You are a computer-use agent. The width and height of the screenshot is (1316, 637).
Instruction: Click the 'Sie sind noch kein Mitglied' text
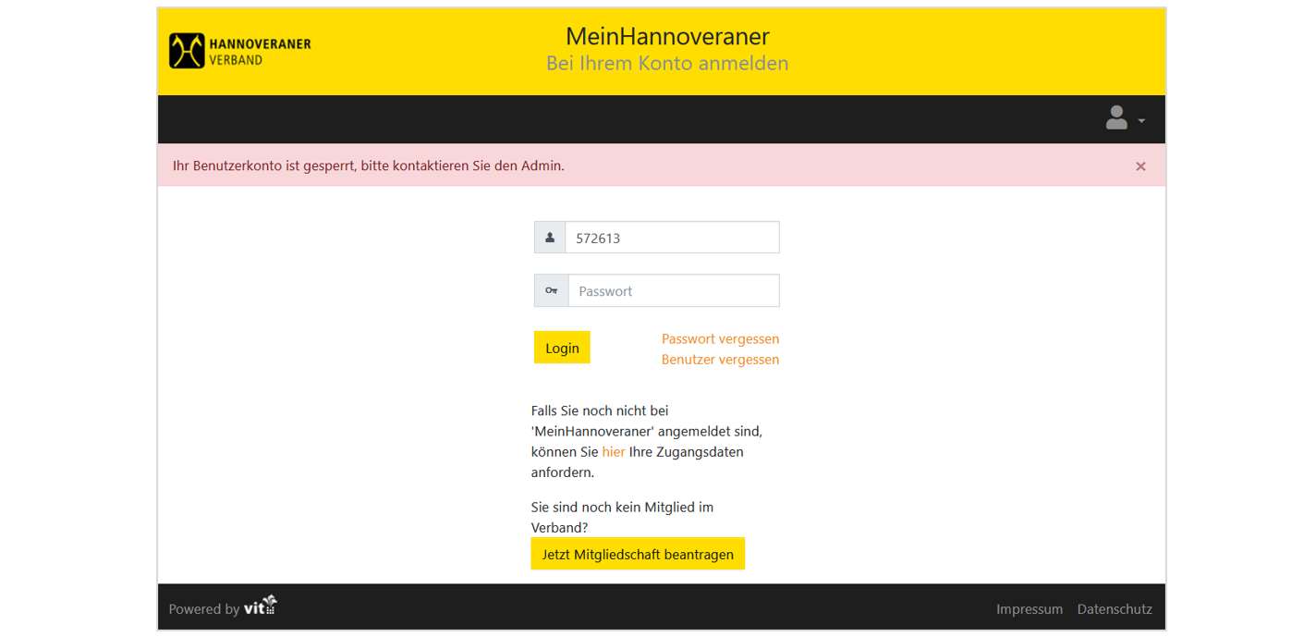coord(622,517)
